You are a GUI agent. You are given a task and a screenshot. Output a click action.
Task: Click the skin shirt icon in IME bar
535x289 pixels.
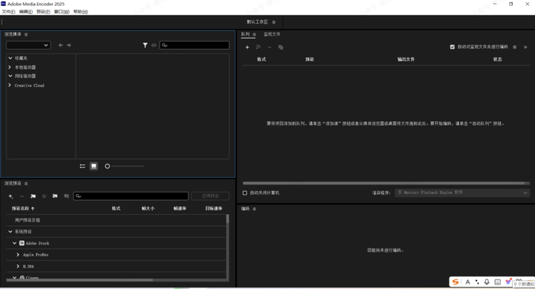click(508, 282)
